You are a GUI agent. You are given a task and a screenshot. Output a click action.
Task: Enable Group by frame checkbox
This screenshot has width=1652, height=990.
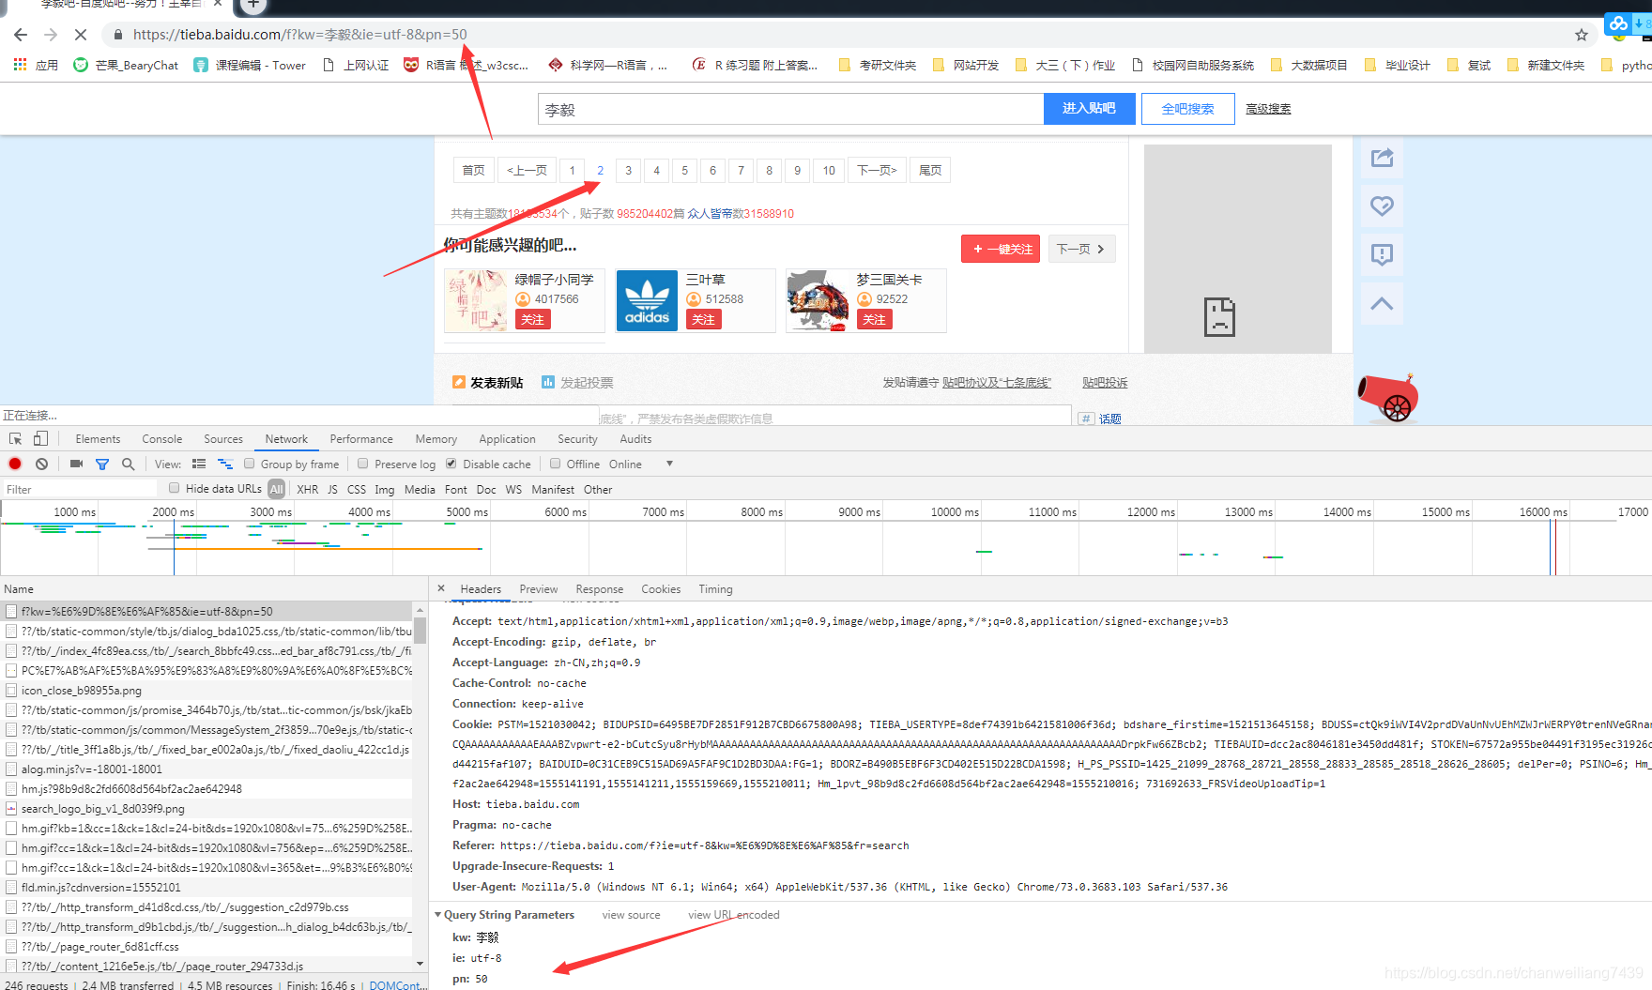tap(250, 464)
